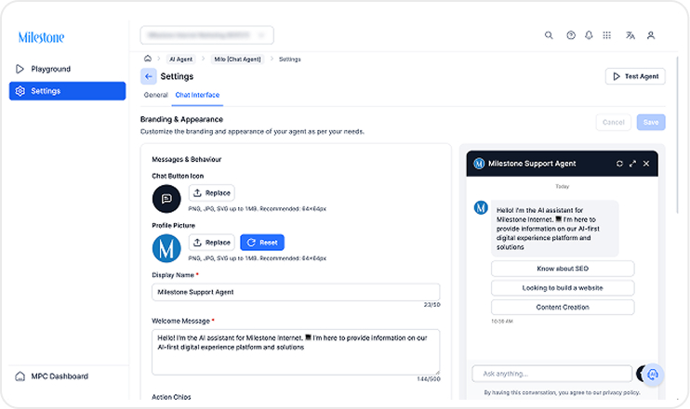
Task: Open the help icon in header
Action: [x=571, y=35]
